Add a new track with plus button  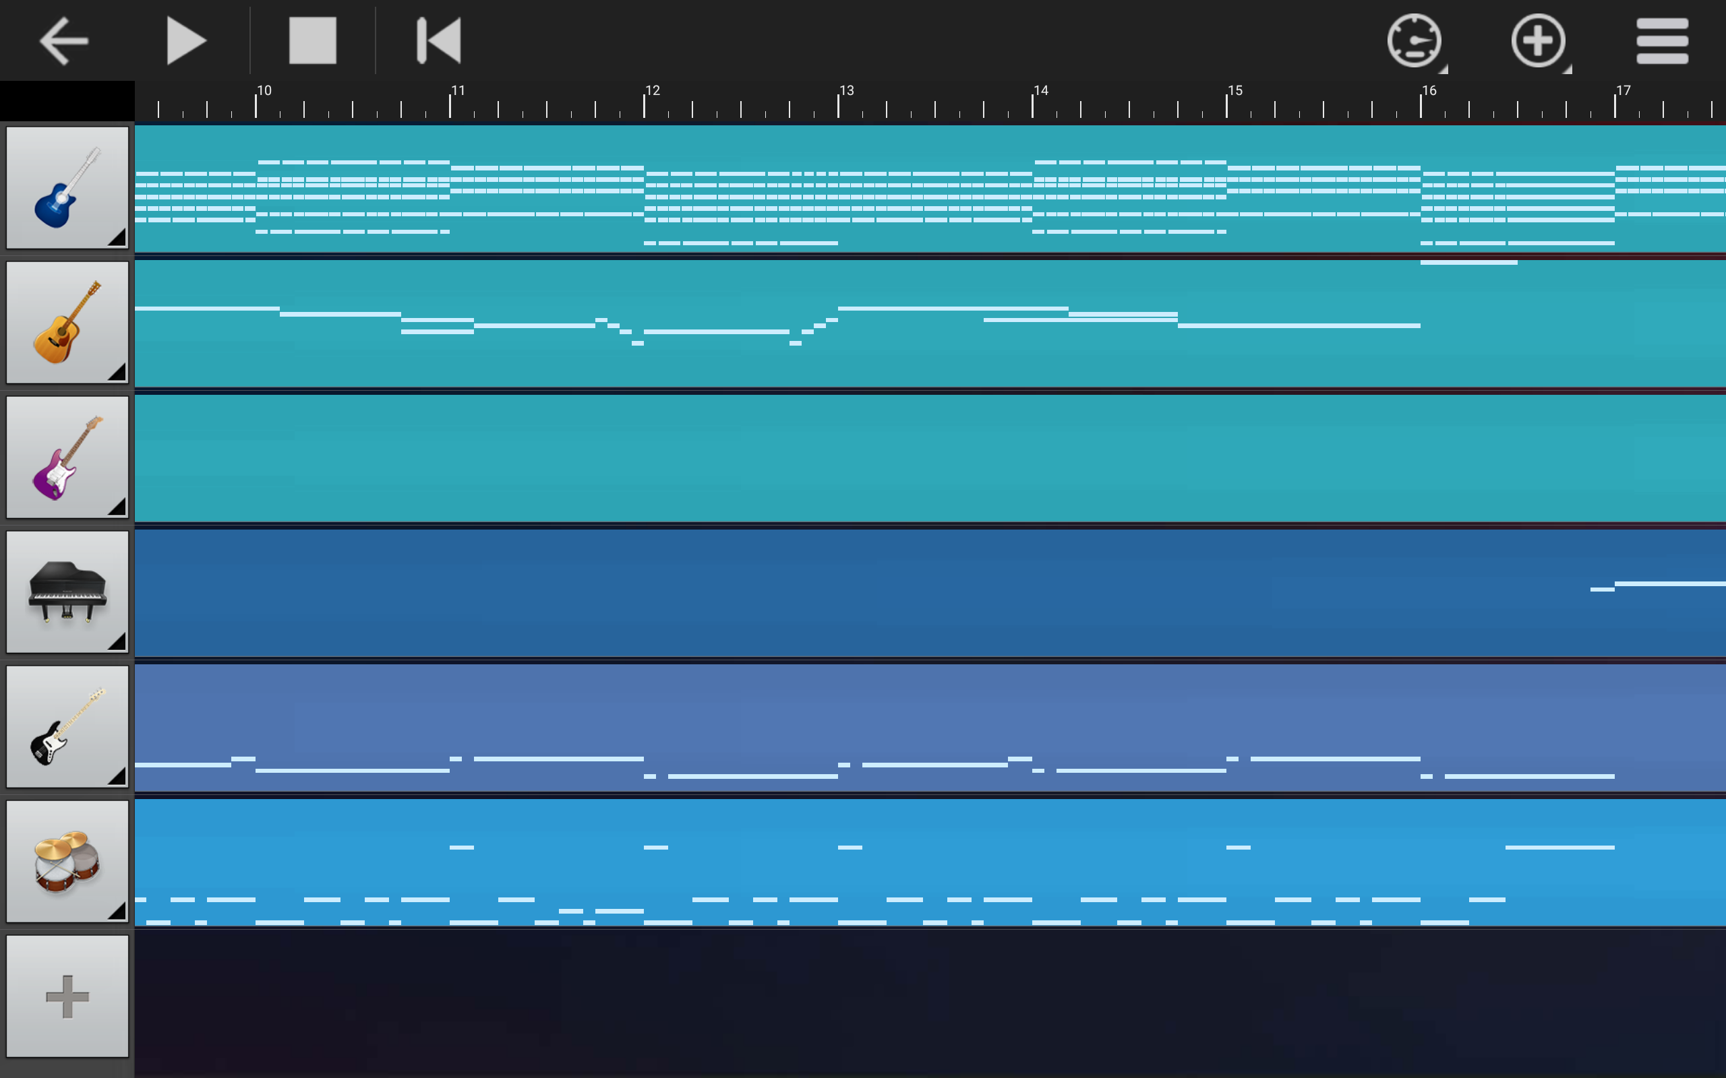coord(67,996)
